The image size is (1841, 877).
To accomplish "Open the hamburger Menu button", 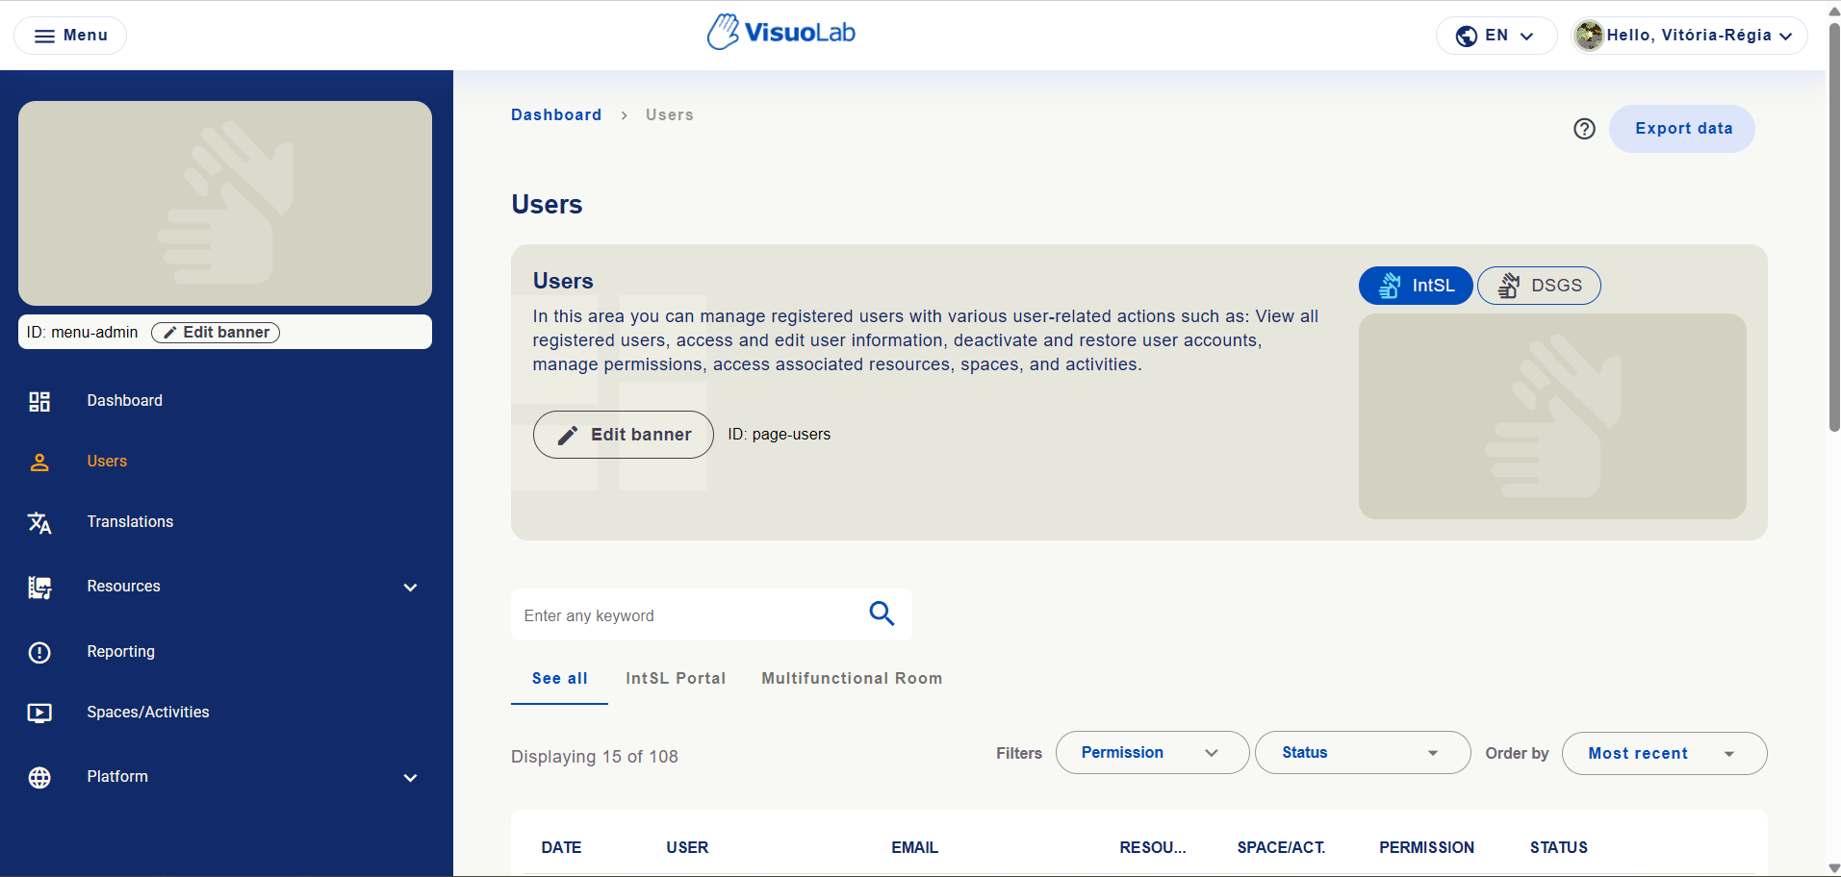I will point(70,36).
